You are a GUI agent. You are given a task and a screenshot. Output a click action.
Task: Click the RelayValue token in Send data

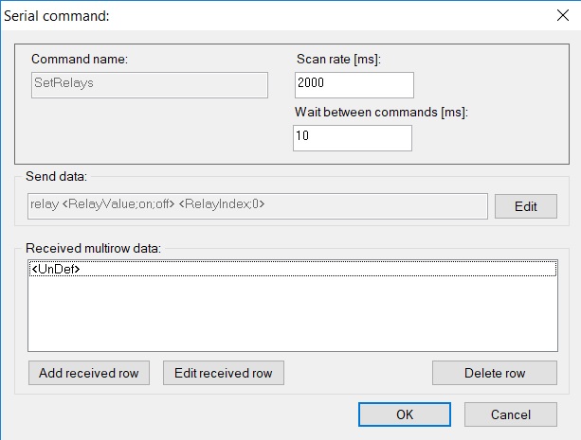pos(118,203)
